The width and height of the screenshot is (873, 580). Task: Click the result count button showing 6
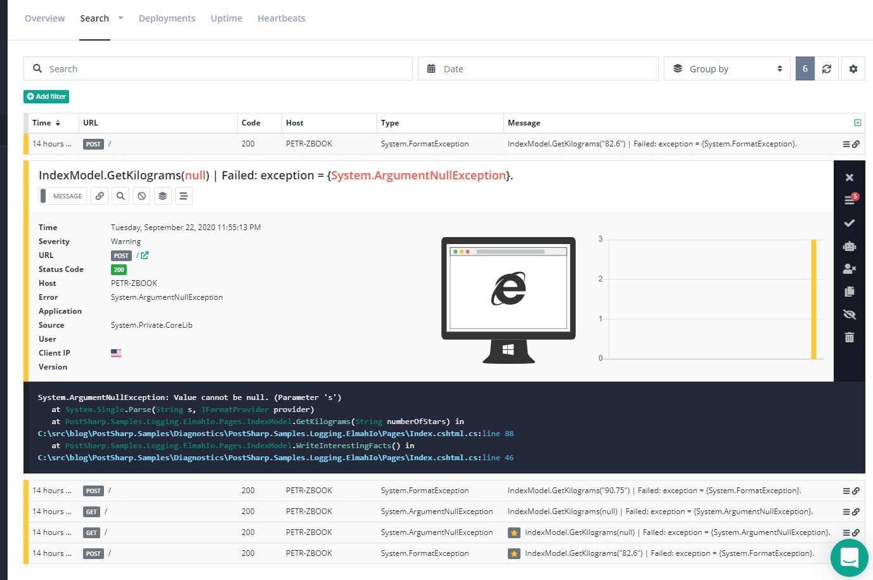point(805,68)
